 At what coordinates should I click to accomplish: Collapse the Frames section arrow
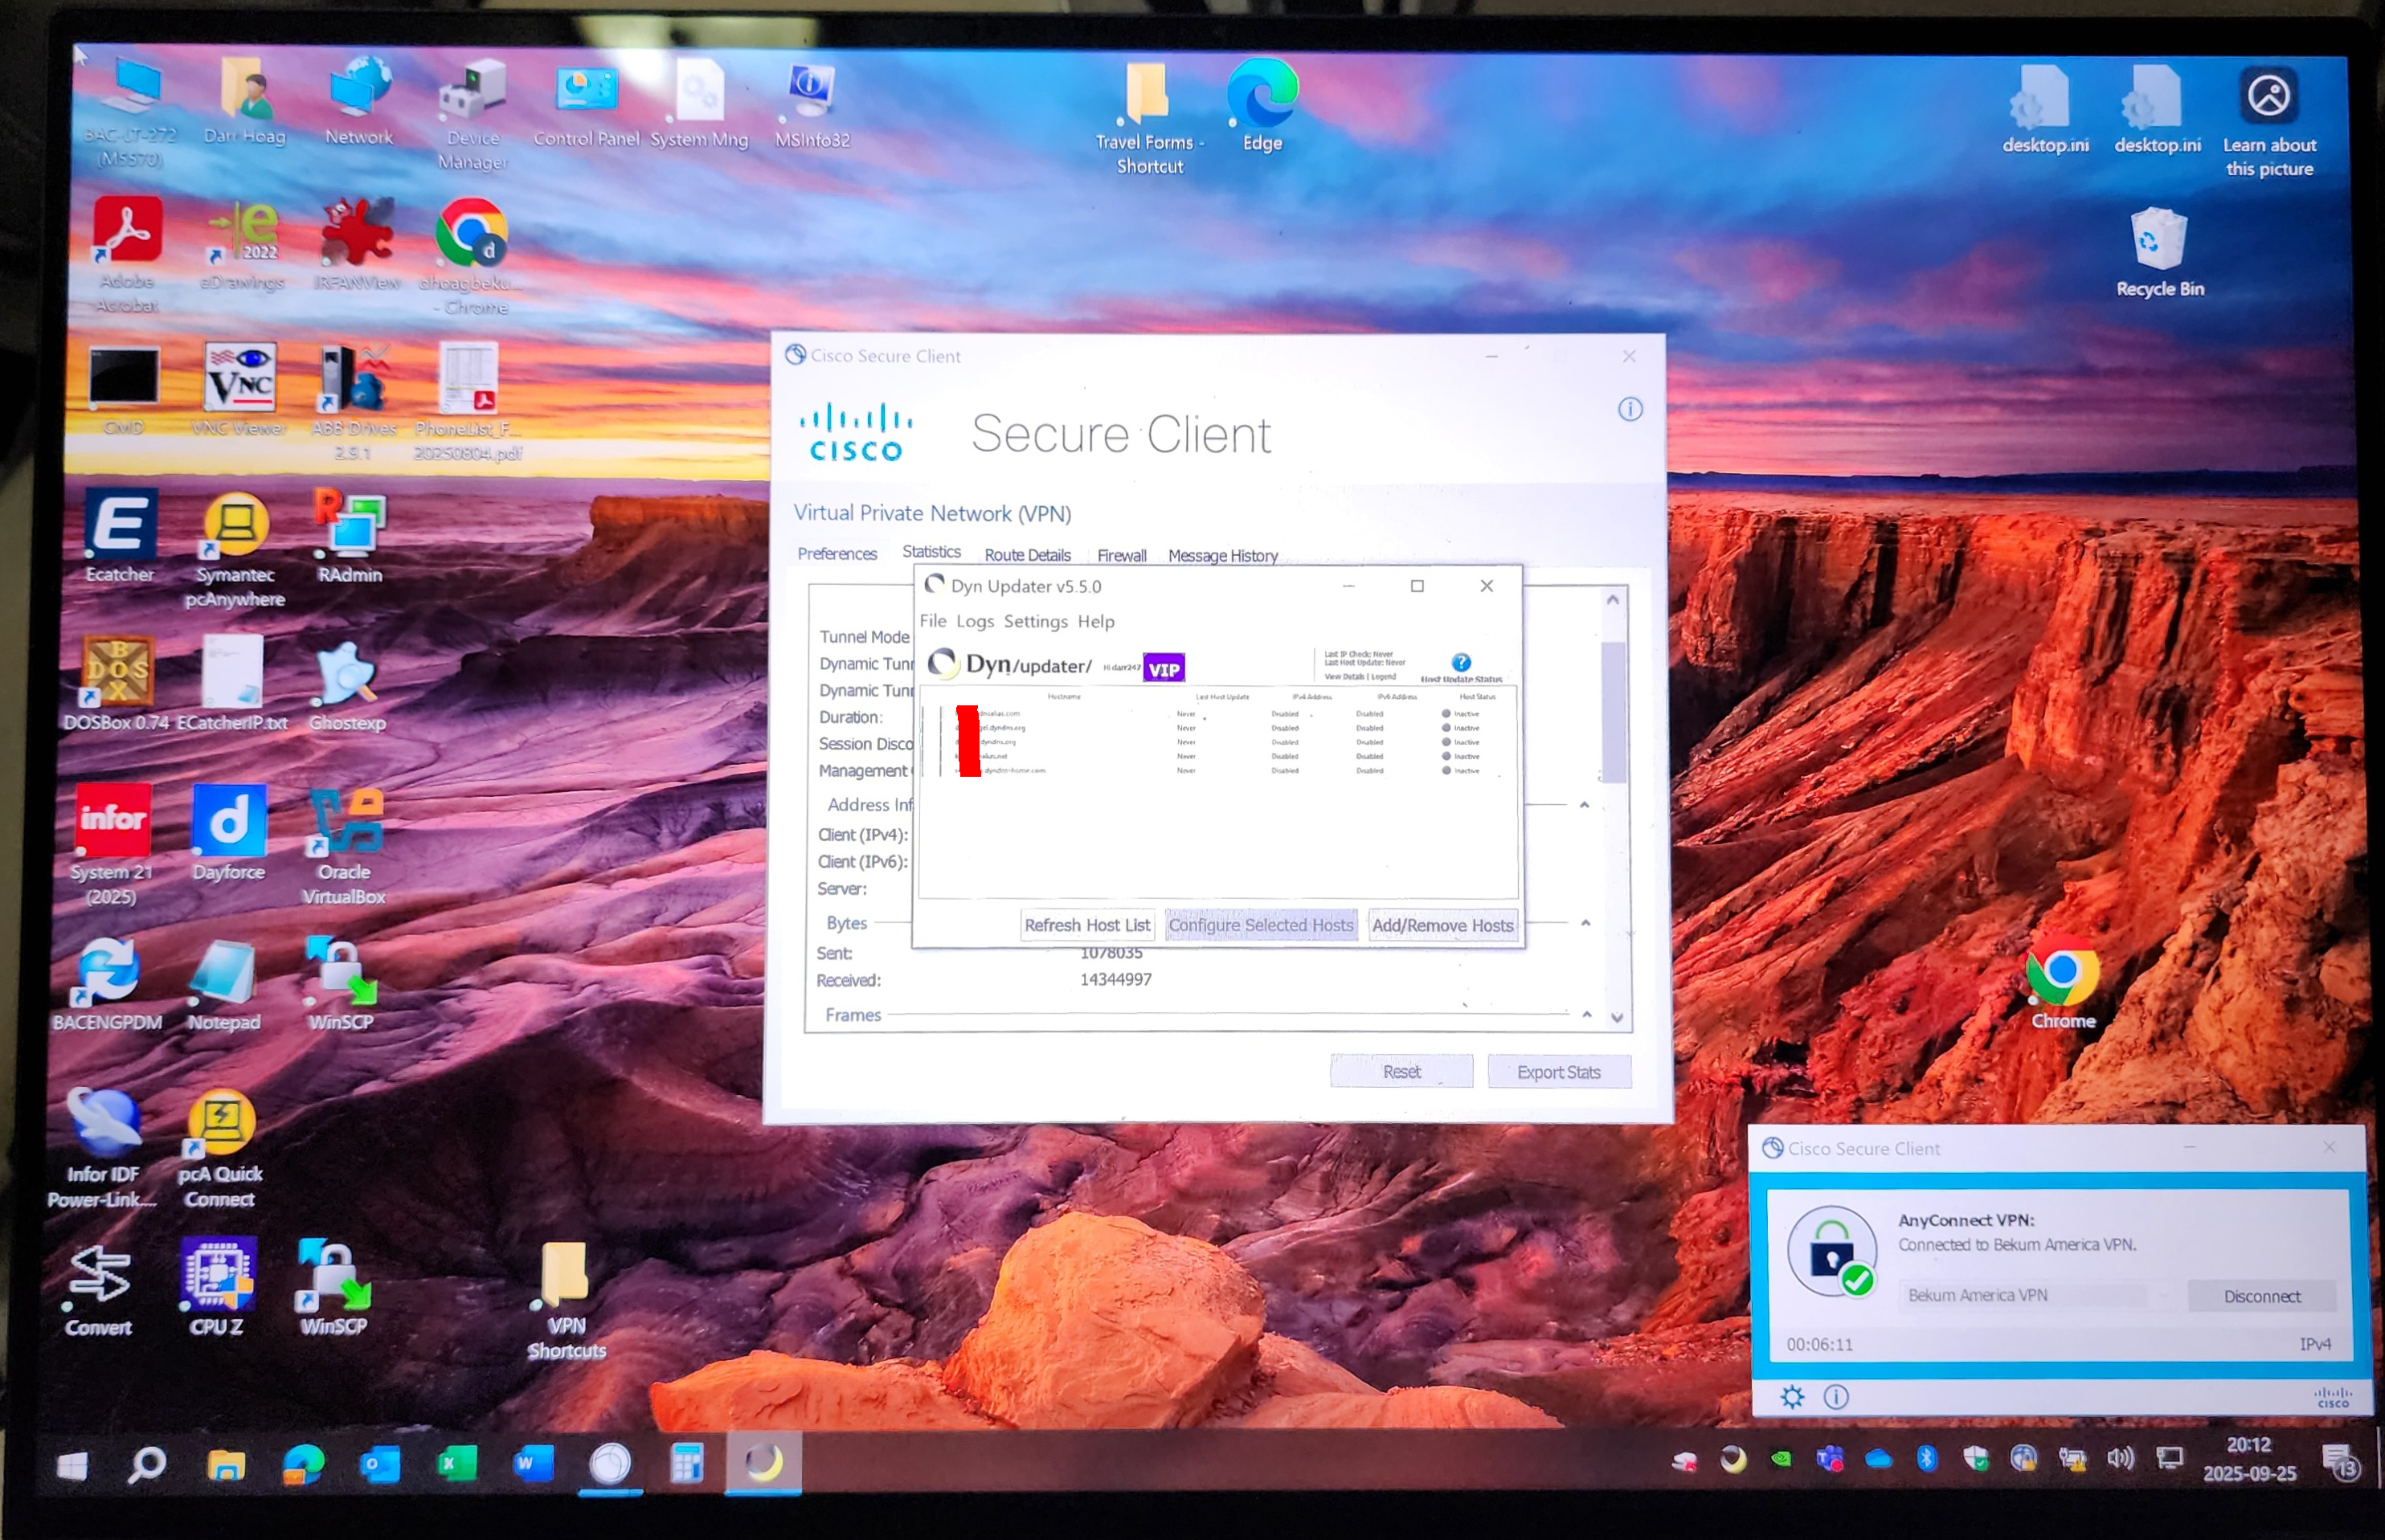click(x=1586, y=1014)
